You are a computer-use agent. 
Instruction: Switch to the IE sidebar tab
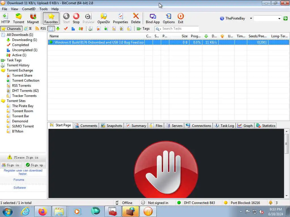coord(28,29)
